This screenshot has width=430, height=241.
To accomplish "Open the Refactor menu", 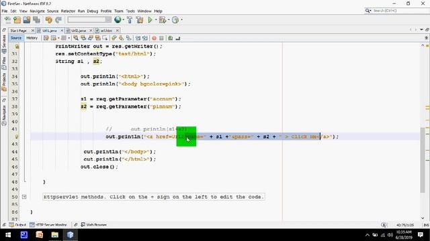I will [x=68, y=11].
